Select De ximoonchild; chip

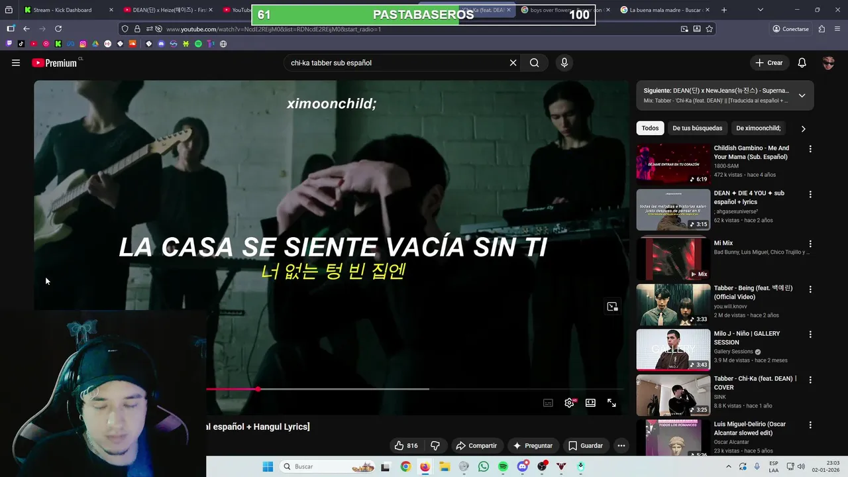click(759, 129)
